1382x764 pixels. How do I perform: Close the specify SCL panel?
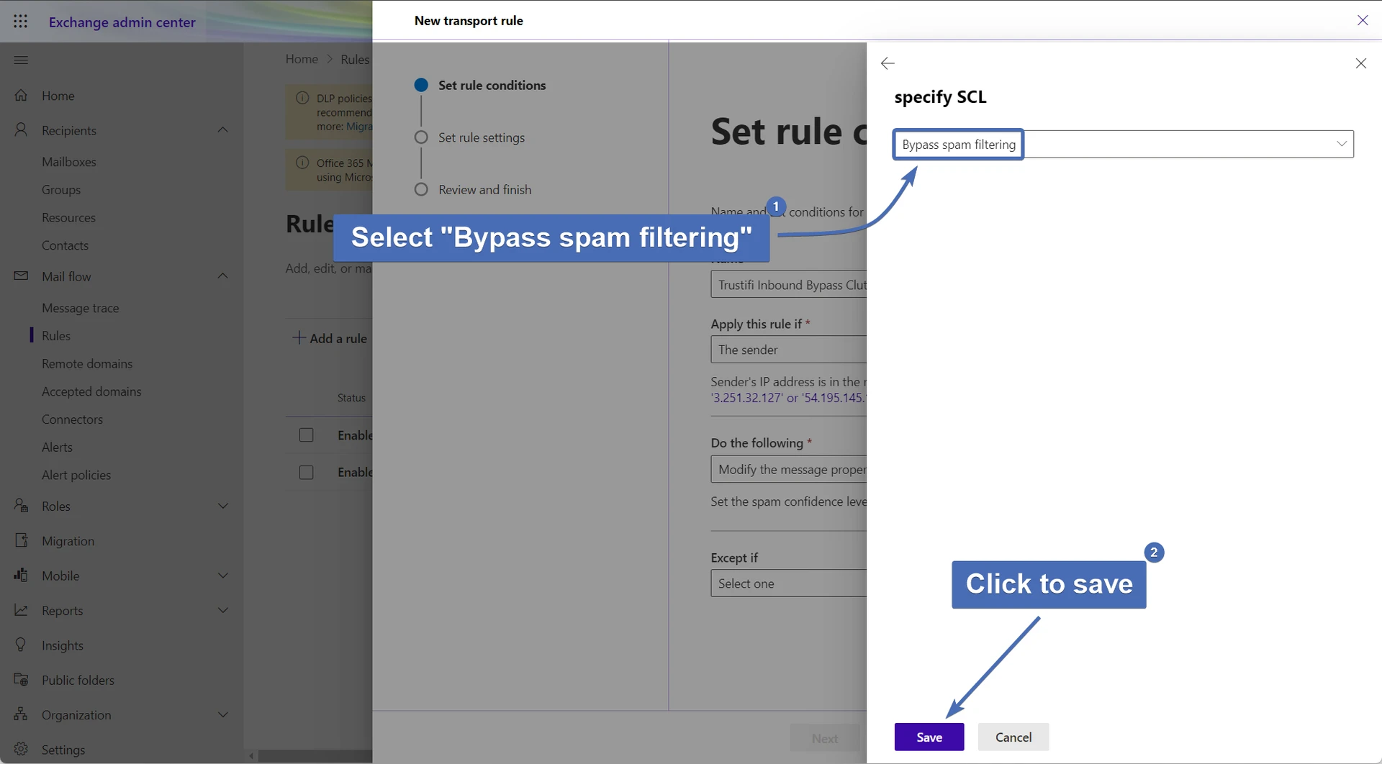pyautogui.click(x=1360, y=63)
